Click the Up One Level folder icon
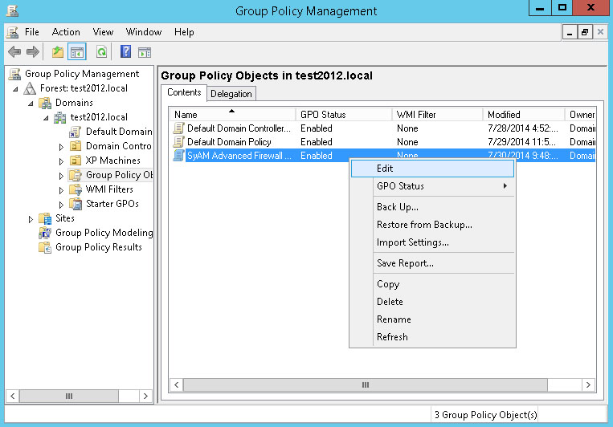Viewport: 613px width, 427px height. [x=57, y=52]
